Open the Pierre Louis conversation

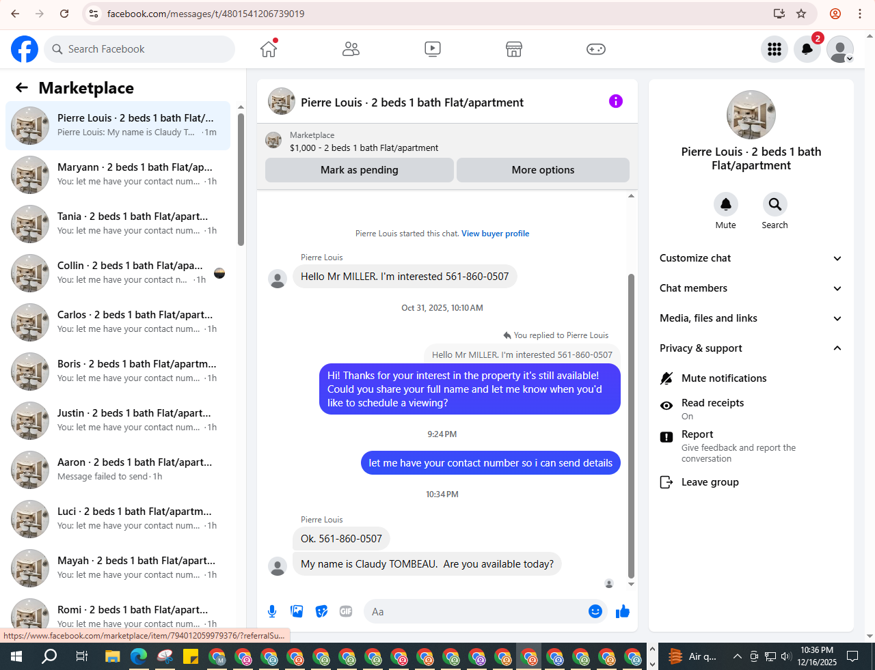pyautogui.click(x=118, y=126)
